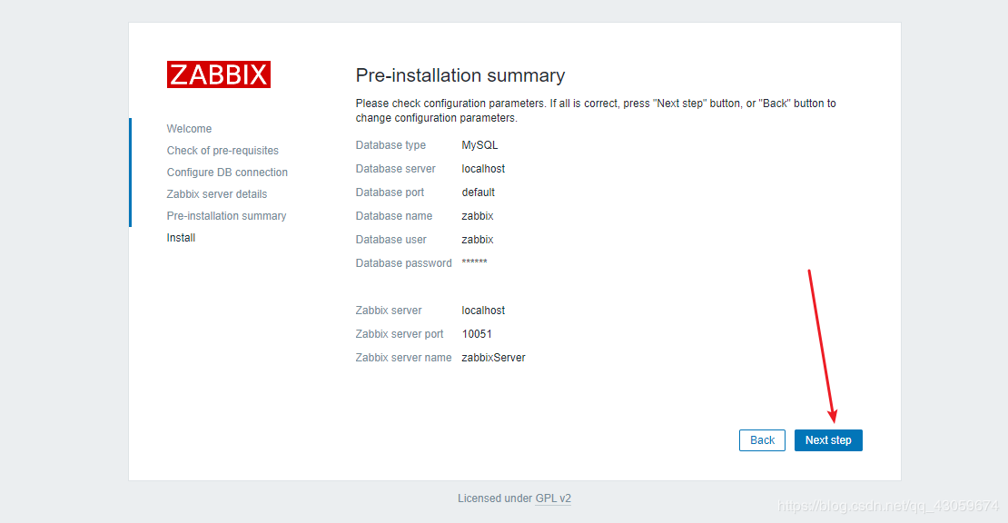Click the zabbixServer server name value

[493, 358]
